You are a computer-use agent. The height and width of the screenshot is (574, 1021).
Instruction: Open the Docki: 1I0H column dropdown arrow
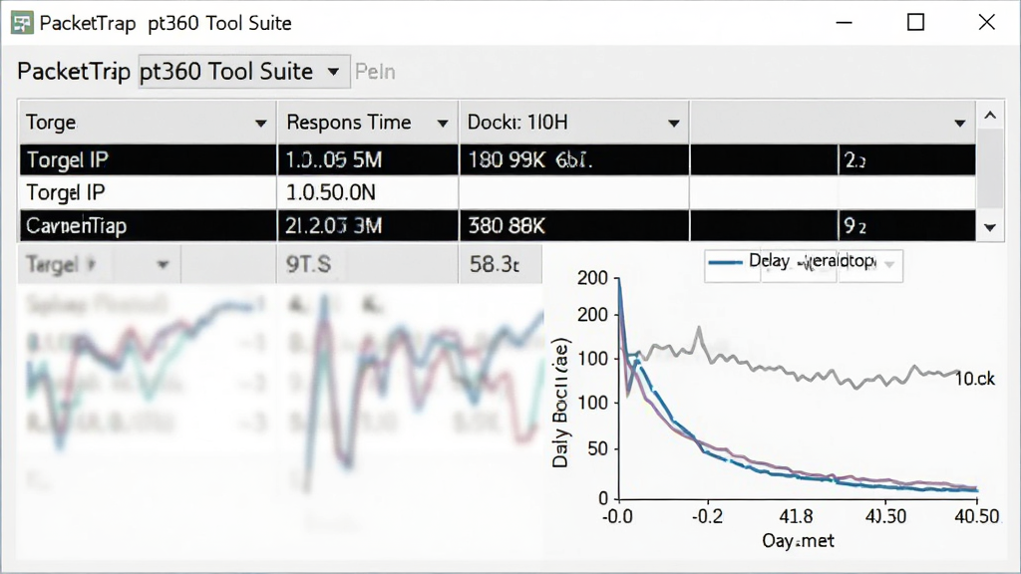673,123
